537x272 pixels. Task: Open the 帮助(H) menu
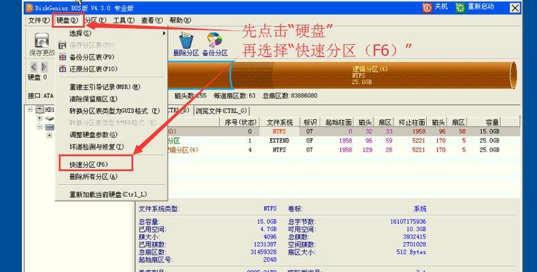coord(180,20)
